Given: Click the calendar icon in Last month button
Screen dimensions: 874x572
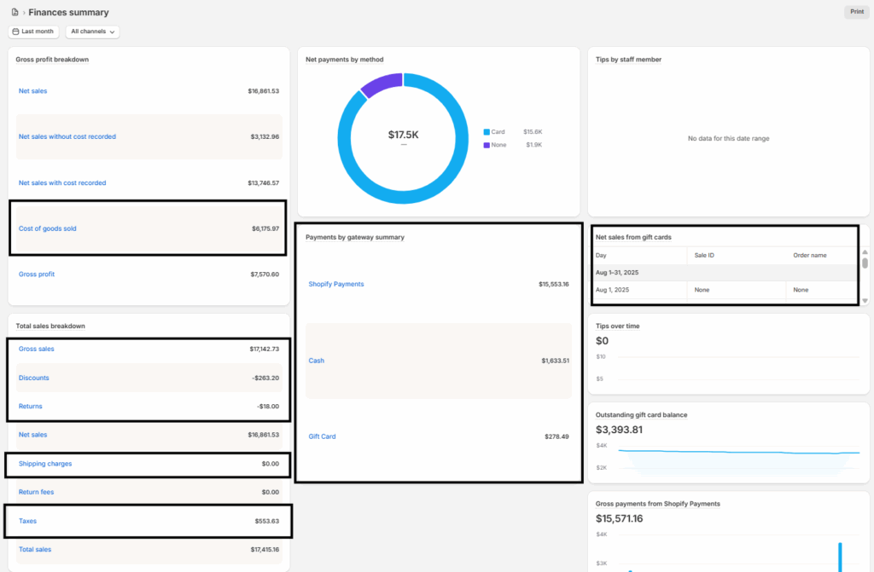Looking at the screenshot, I should tap(15, 32).
